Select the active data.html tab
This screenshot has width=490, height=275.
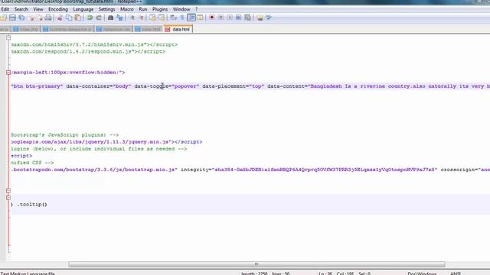coord(178,29)
